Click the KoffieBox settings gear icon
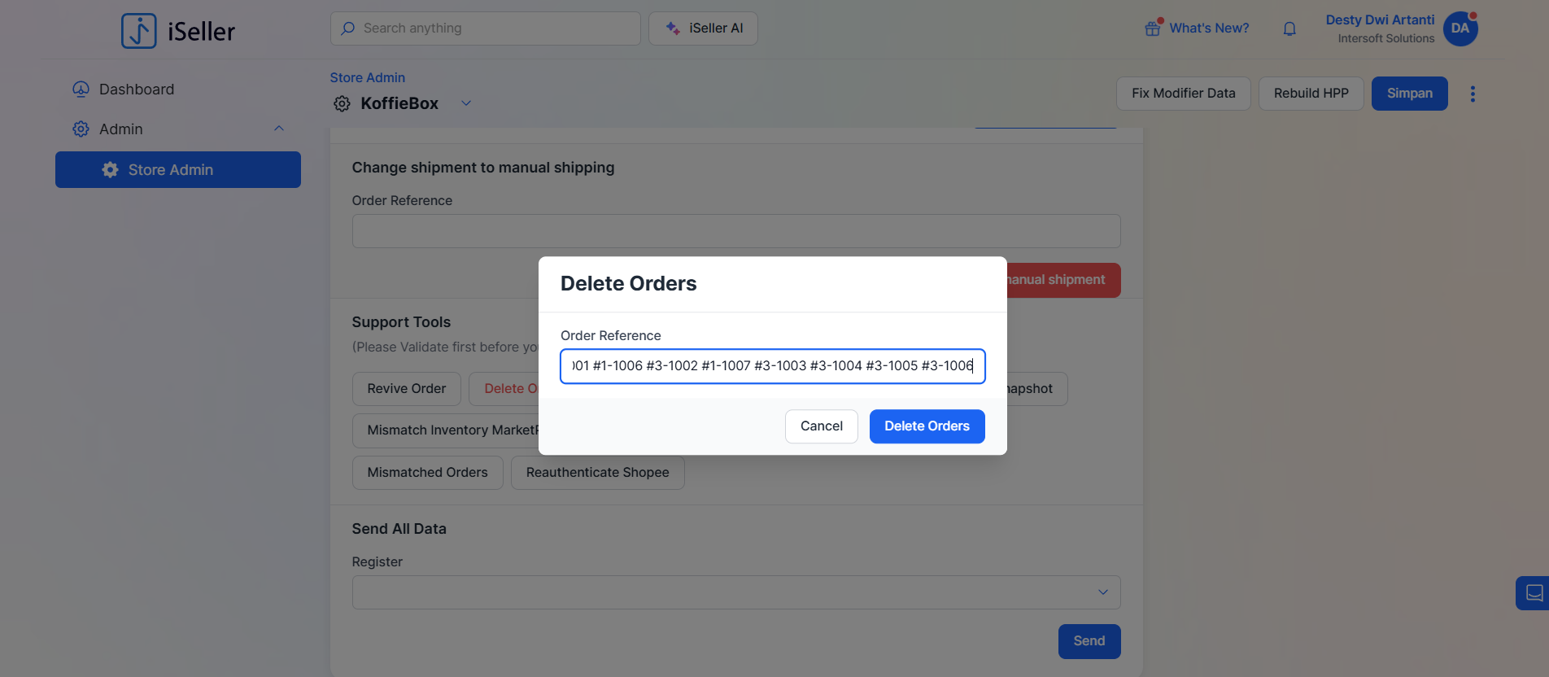Image resolution: width=1549 pixels, height=677 pixels. (x=343, y=103)
